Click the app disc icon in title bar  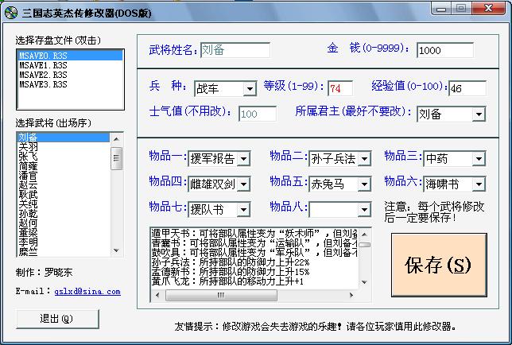[x=11, y=13]
